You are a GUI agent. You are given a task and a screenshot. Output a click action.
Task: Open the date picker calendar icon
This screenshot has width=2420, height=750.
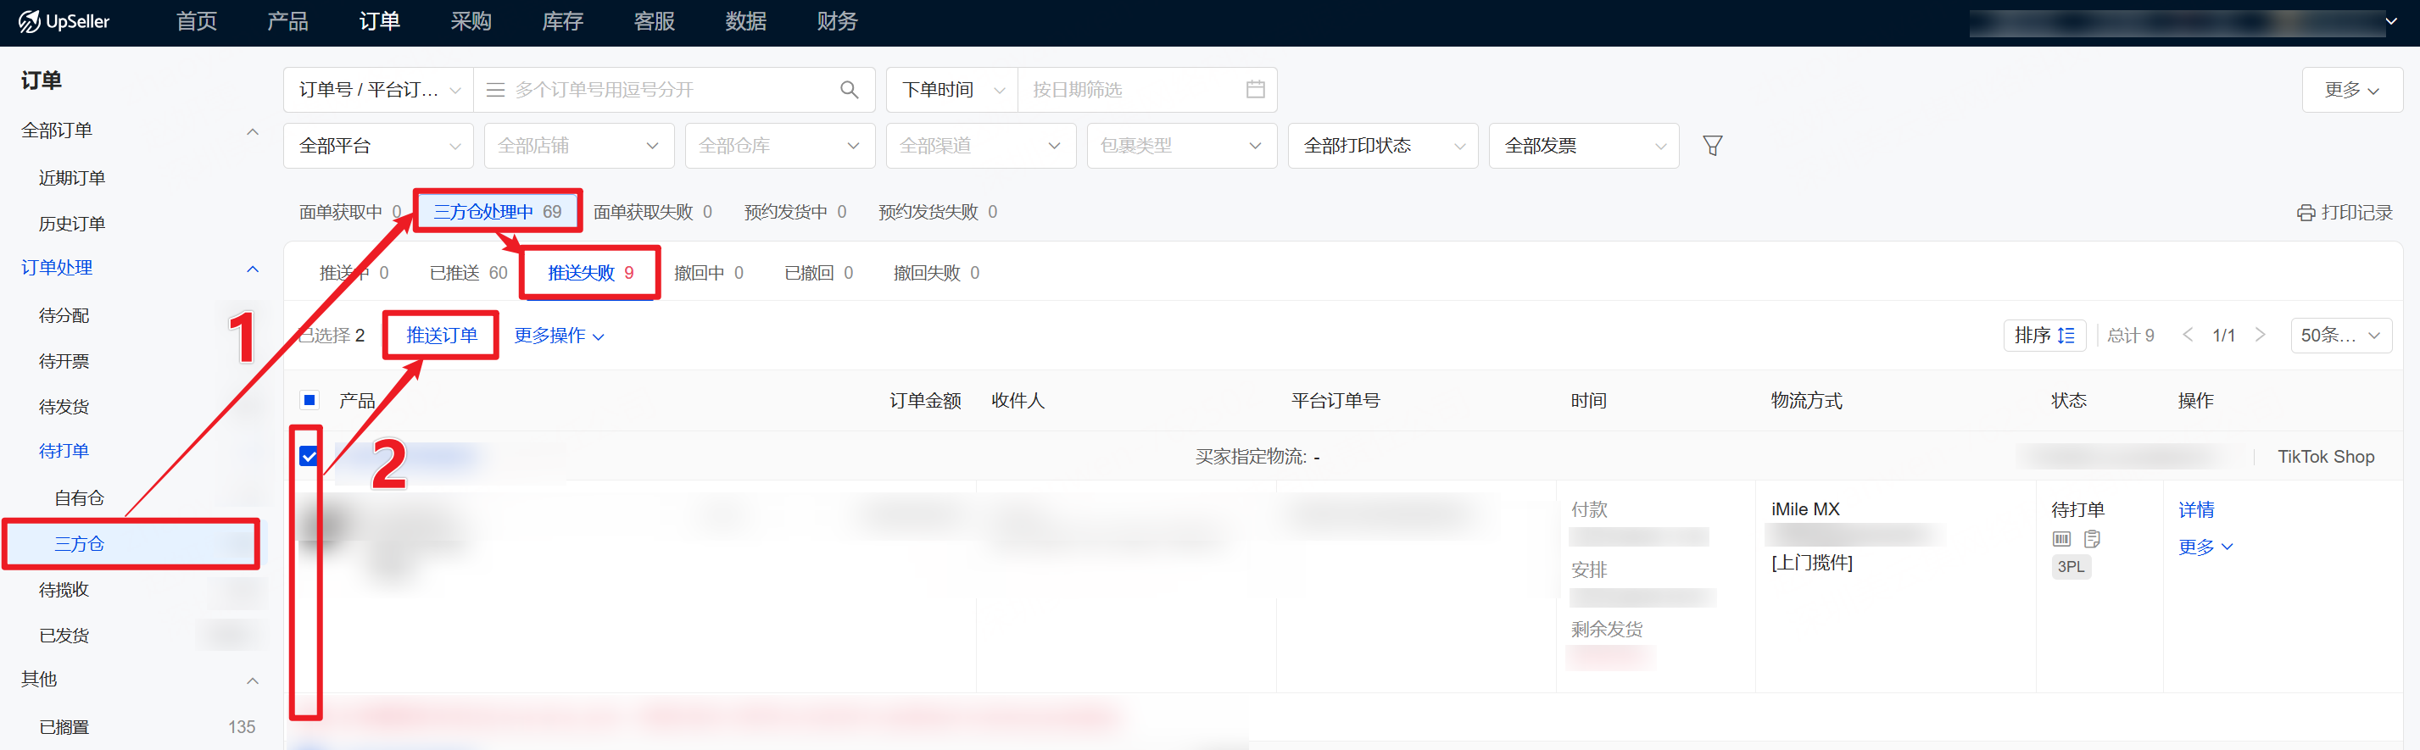(1254, 90)
